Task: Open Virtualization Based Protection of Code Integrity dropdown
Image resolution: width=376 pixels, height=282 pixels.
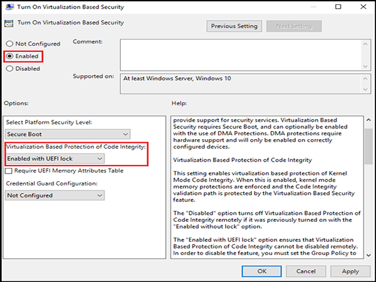Action: pyautogui.click(x=55, y=159)
